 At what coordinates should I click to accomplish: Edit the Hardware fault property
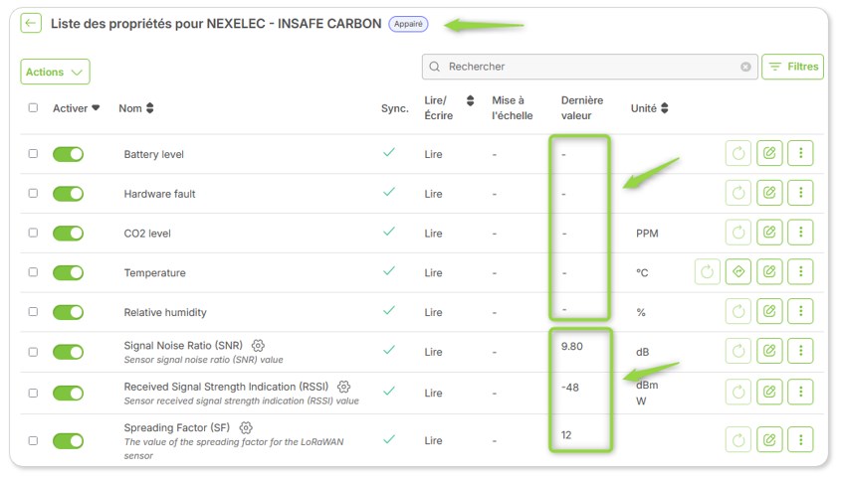point(769,193)
